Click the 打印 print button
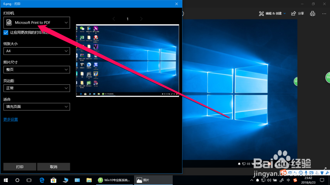 coord(20,167)
